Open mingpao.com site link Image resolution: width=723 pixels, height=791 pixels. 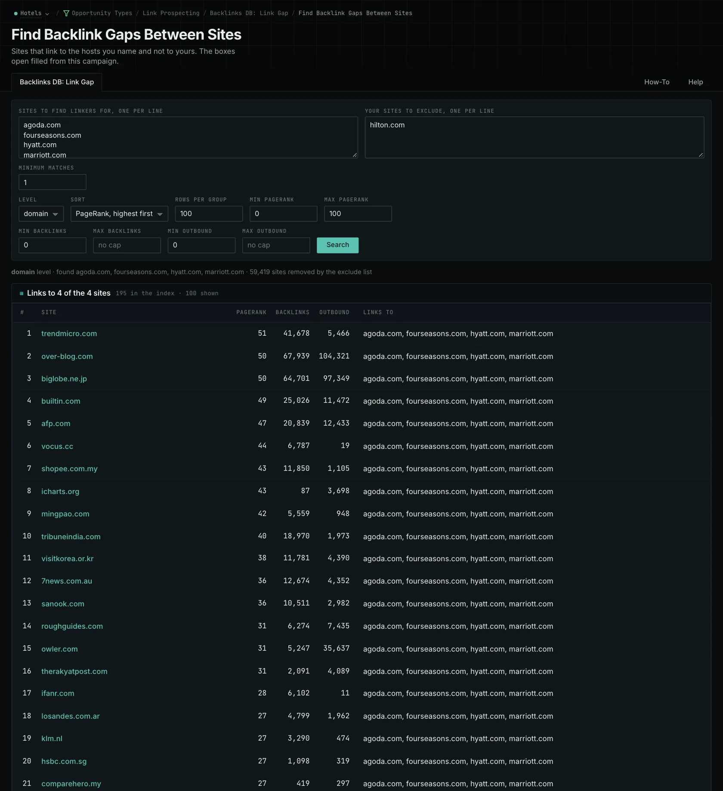pos(65,514)
